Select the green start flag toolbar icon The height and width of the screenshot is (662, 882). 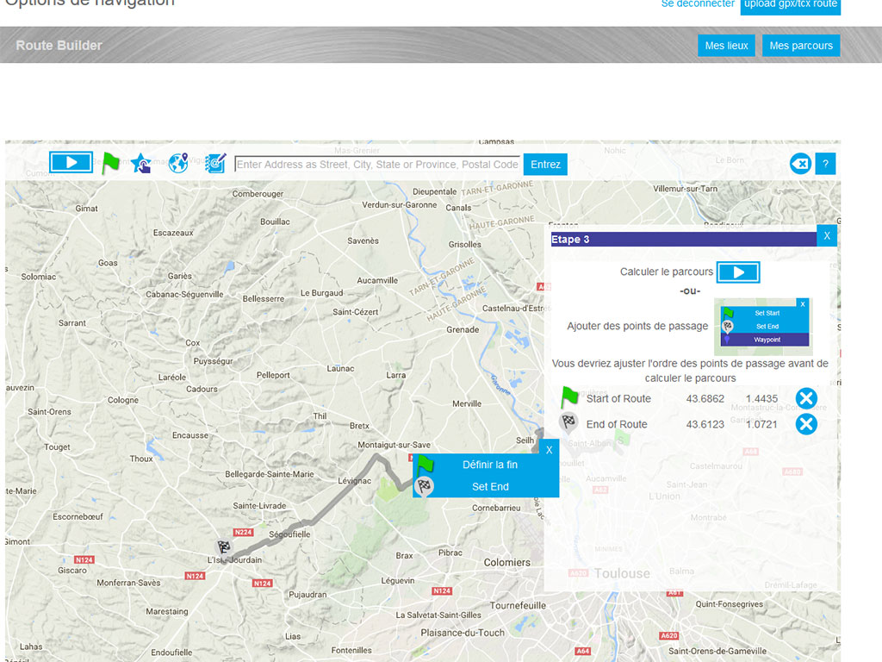pyautogui.click(x=110, y=163)
